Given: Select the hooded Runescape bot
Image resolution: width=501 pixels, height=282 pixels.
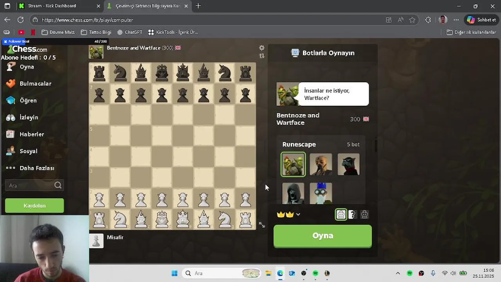Looking at the screenshot, I should point(293,193).
